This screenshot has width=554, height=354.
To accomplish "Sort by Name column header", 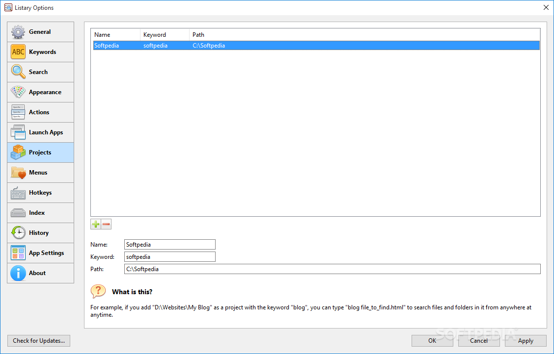I will pos(115,34).
